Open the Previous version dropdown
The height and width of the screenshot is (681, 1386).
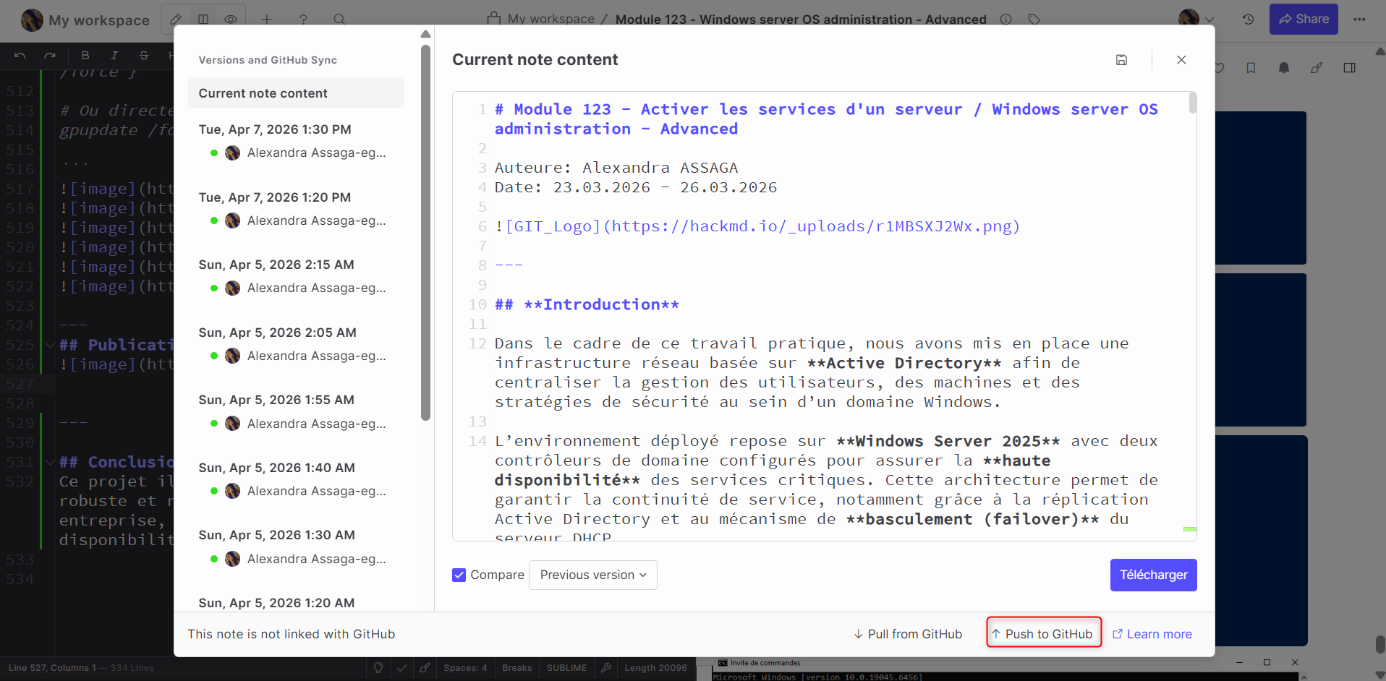[x=592, y=575]
